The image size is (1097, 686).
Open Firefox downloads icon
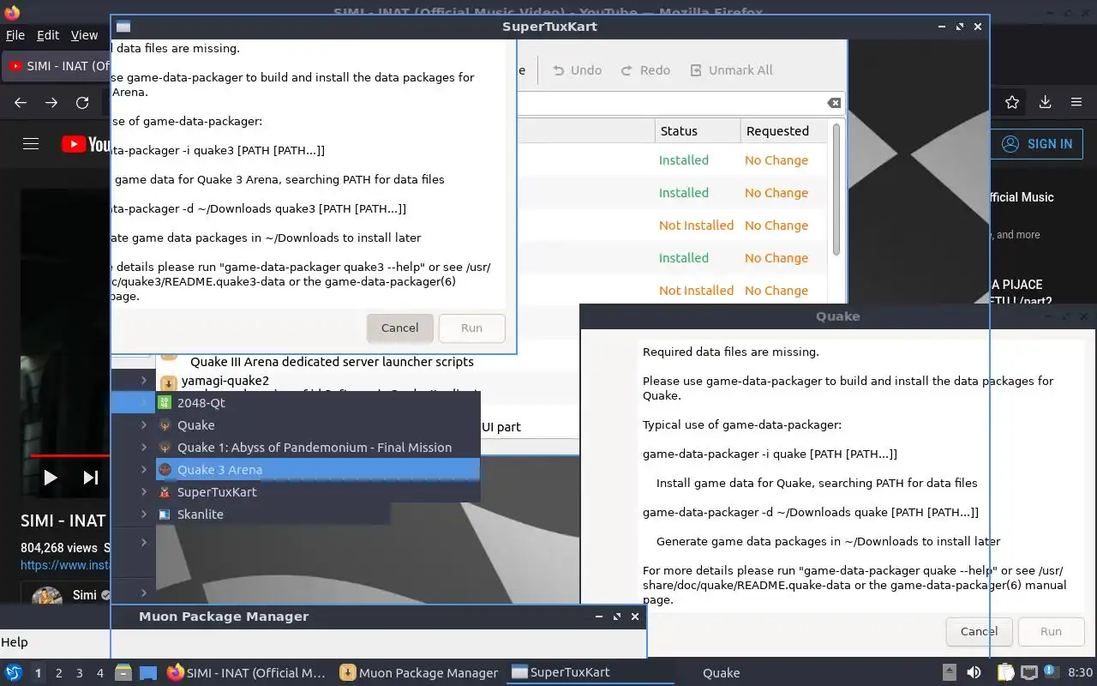point(1045,102)
